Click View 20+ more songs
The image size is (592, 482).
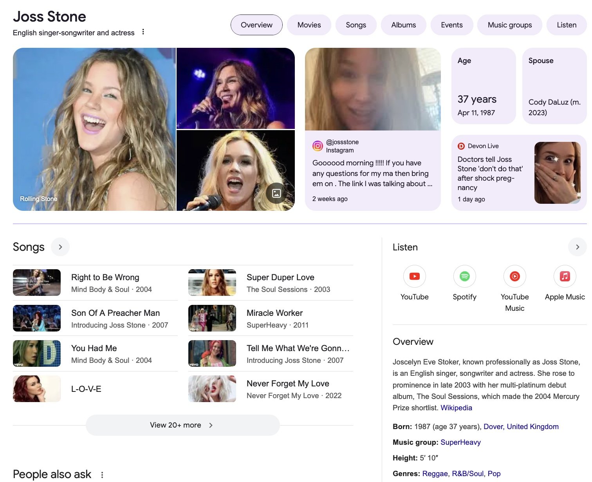tap(182, 425)
